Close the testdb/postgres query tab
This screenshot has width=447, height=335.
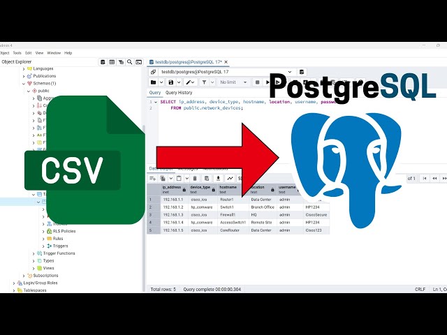(226, 62)
